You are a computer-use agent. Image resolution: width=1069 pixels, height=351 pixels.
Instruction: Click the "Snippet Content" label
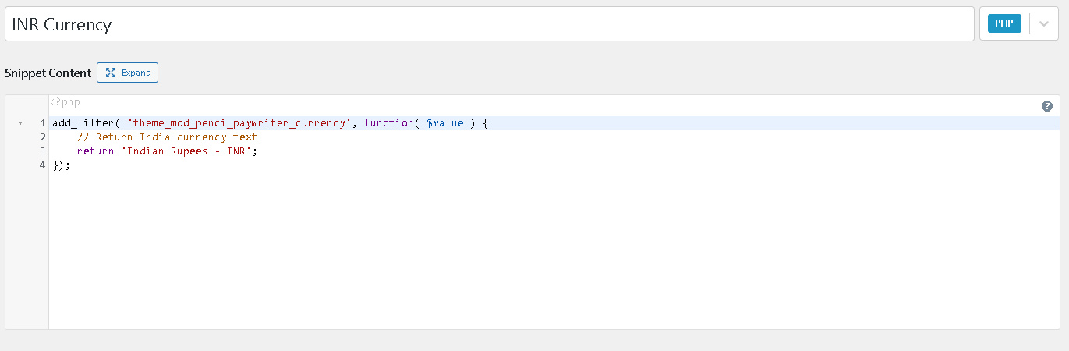(x=48, y=73)
